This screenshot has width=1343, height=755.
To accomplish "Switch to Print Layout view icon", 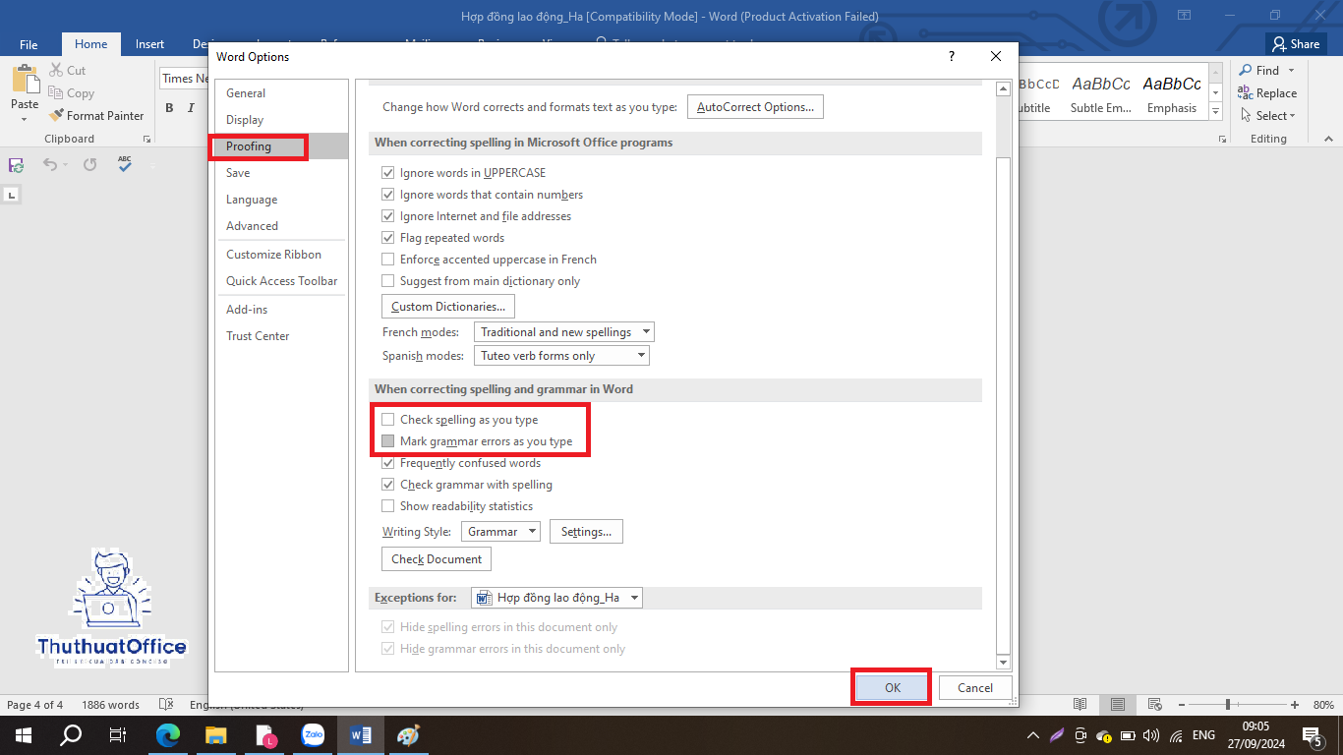I will tap(1118, 705).
